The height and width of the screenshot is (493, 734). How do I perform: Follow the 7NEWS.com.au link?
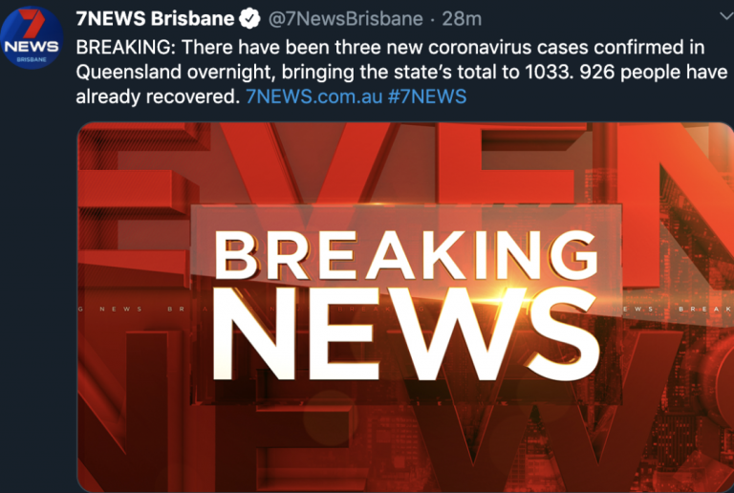point(314,96)
